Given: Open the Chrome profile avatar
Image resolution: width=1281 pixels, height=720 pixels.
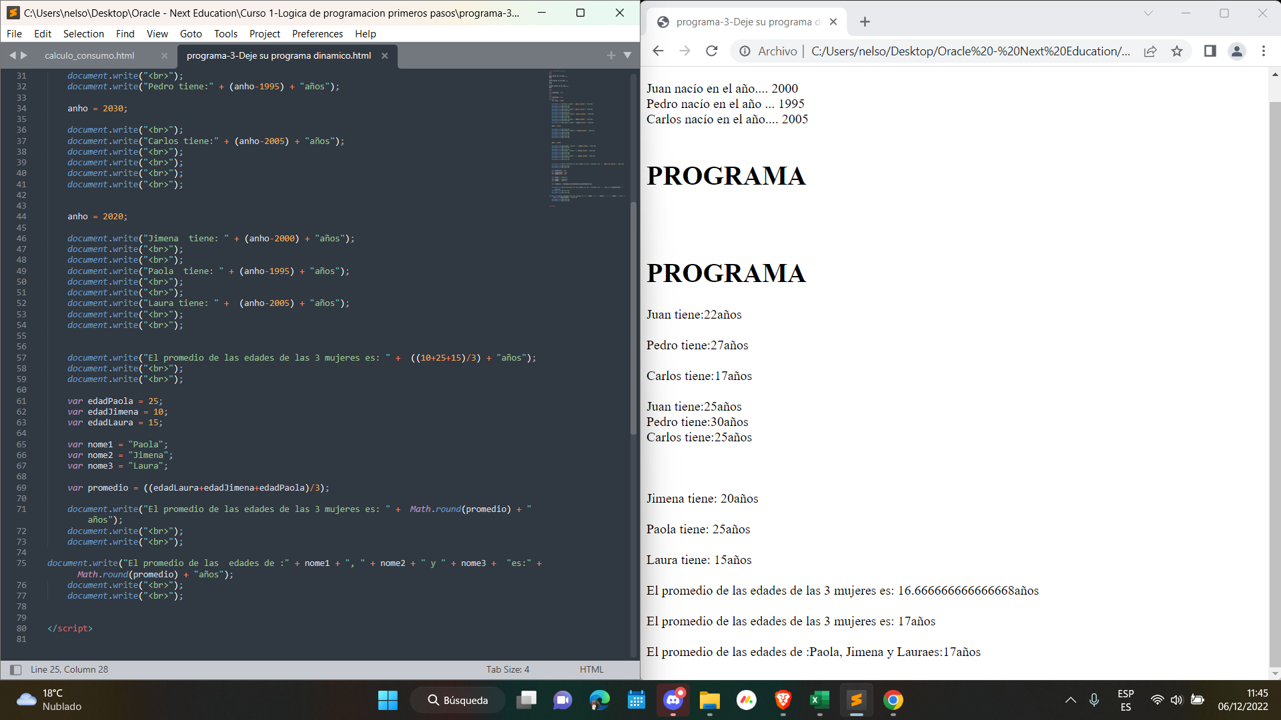Looking at the screenshot, I should pyautogui.click(x=1236, y=51).
